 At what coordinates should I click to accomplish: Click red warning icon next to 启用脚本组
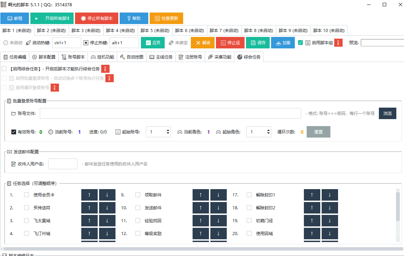338,43
